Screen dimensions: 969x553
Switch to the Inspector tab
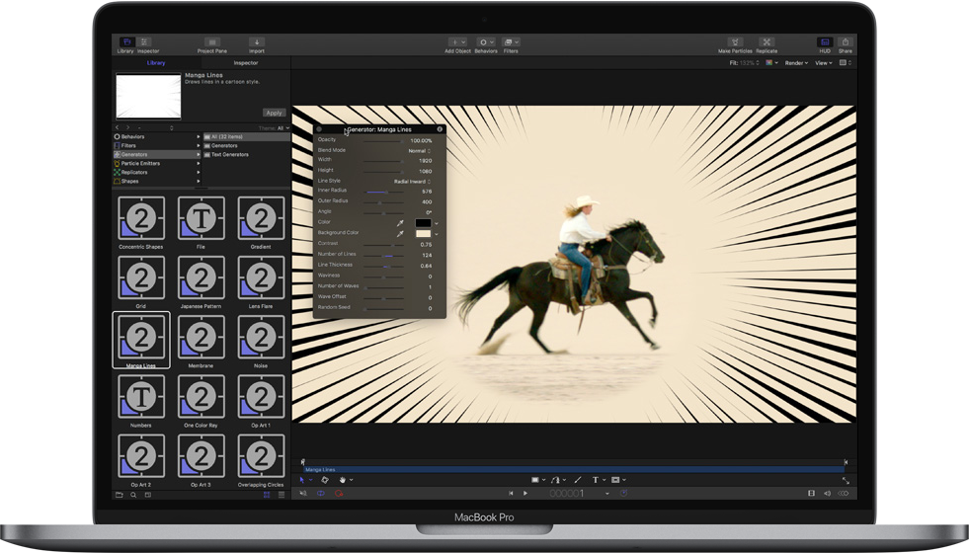245,63
